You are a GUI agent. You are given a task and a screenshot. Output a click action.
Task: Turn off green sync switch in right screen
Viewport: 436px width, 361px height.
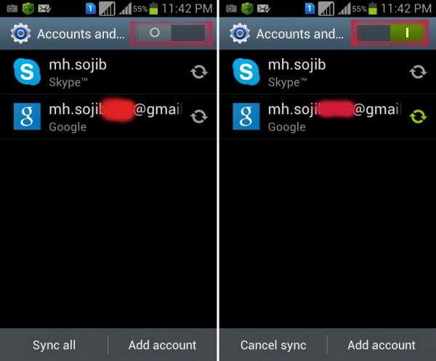[x=390, y=33]
